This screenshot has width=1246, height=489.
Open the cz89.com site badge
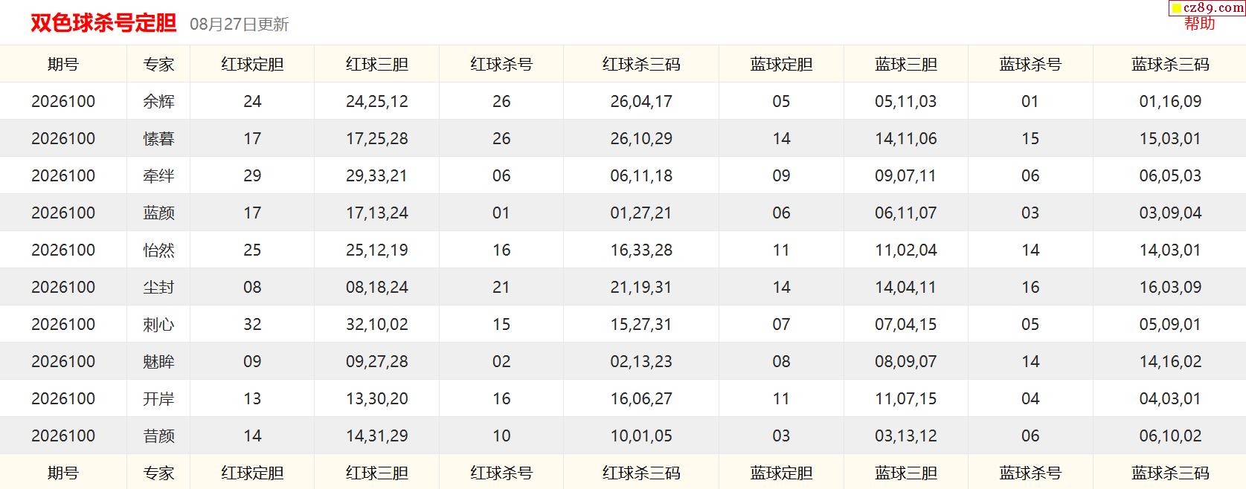(x=1207, y=8)
